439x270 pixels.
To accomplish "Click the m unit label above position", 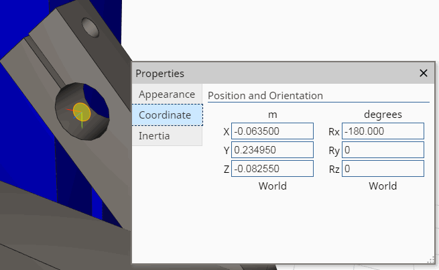I will [x=272, y=115].
